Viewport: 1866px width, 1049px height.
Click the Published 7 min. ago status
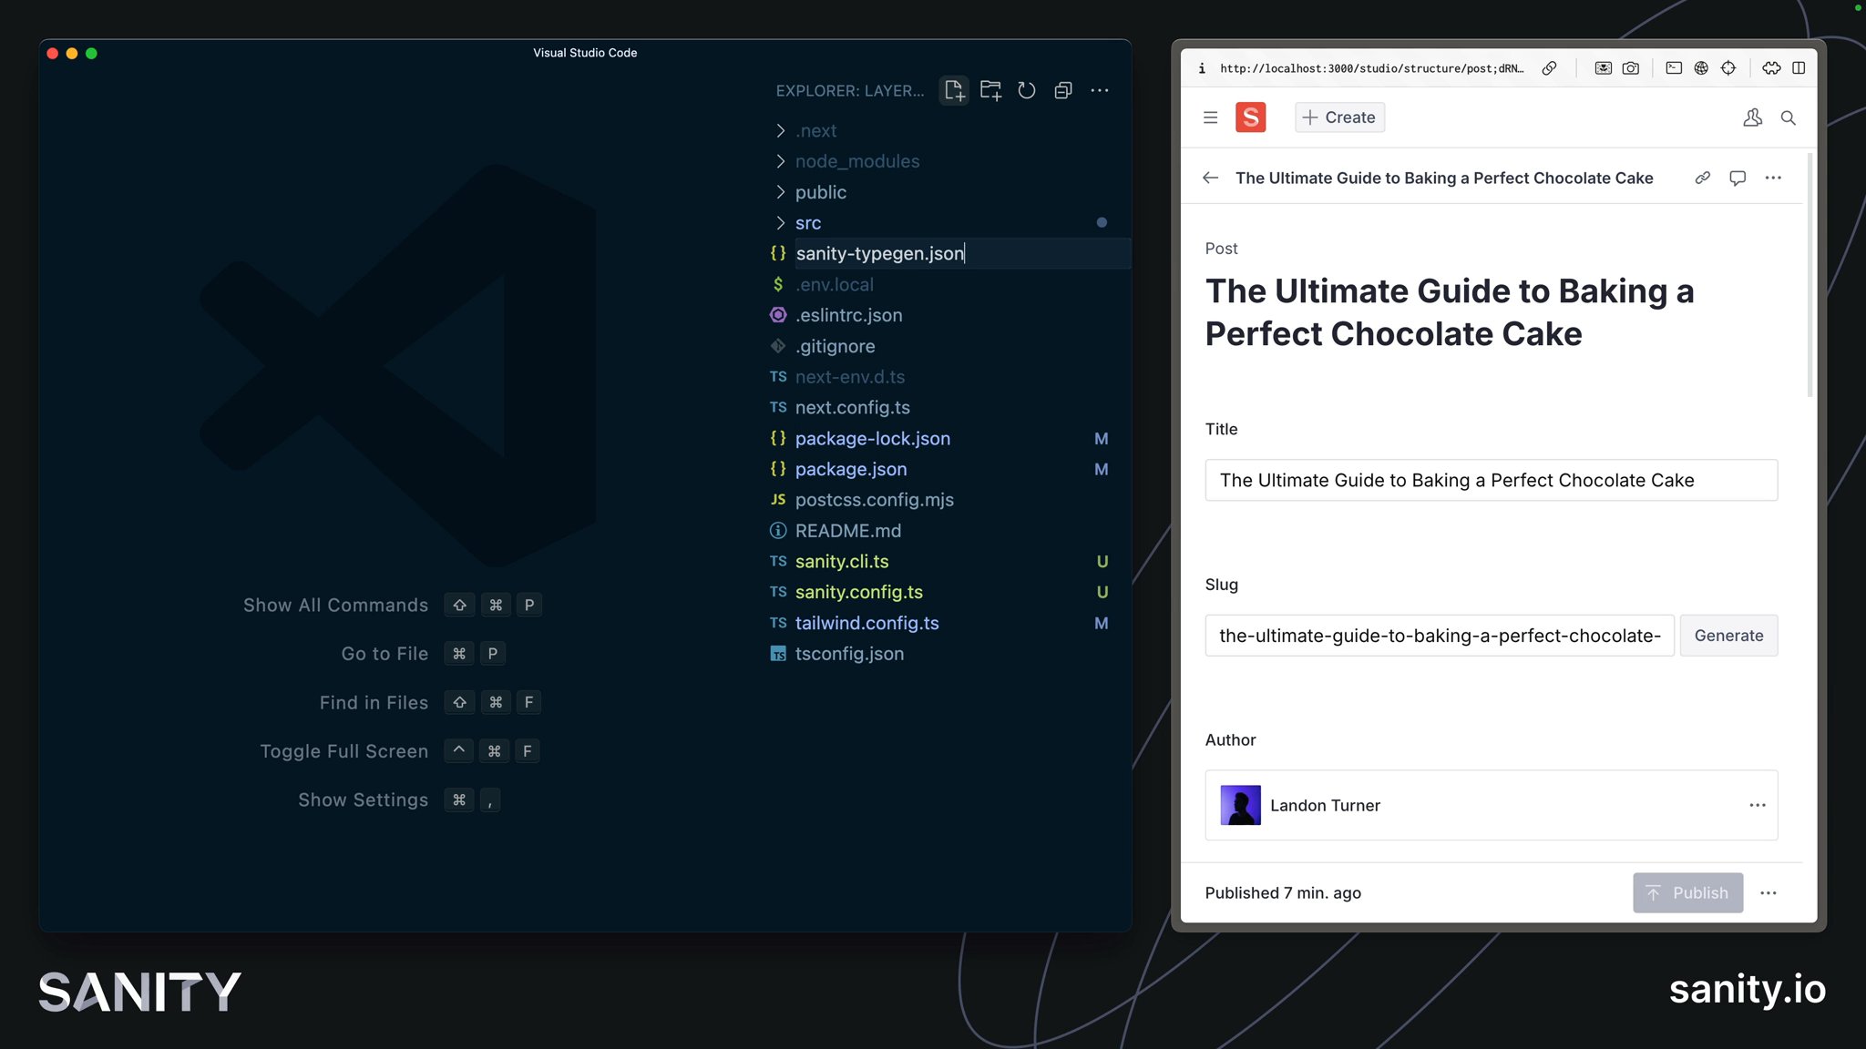(1283, 893)
